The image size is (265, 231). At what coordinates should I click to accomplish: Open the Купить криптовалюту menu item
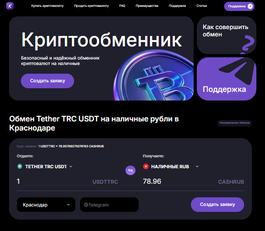click(x=47, y=6)
